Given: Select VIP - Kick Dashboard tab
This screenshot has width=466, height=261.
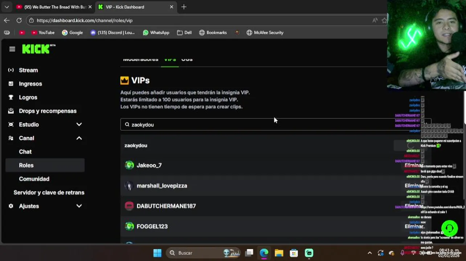Looking at the screenshot, I should click(136, 7).
